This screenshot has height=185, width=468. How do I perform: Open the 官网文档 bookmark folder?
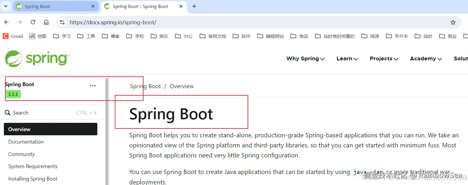213,36
